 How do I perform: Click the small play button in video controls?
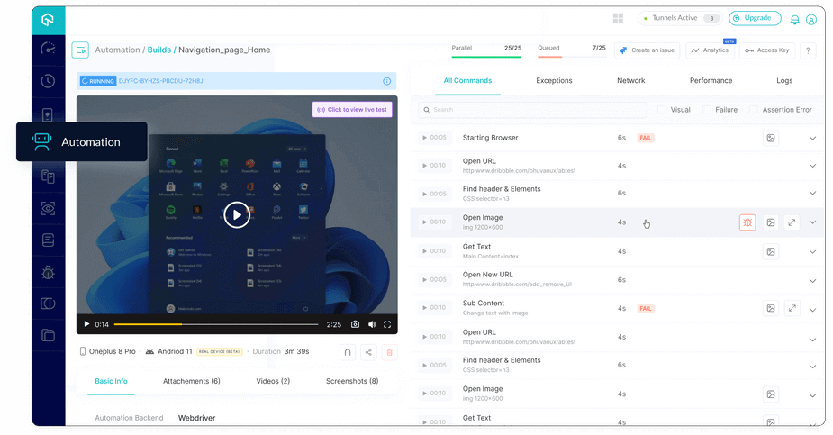click(x=86, y=324)
